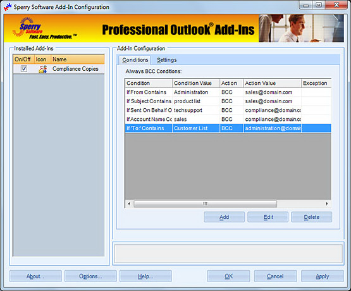Click the 'sales' condition value cell
The height and width of the screenshot is (291, 351).
[x=196, y=120]
